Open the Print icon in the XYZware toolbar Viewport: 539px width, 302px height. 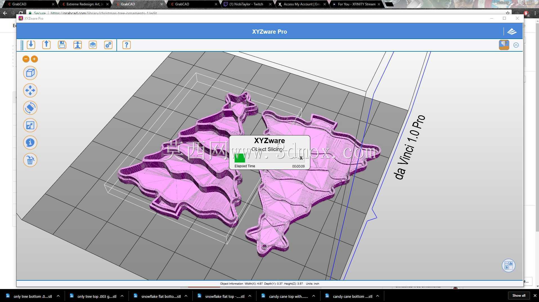(x=77, y=45)
